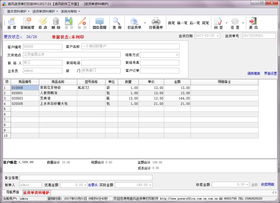
Task: Click the 客户名称 field
Action: (x=130, y=46)
